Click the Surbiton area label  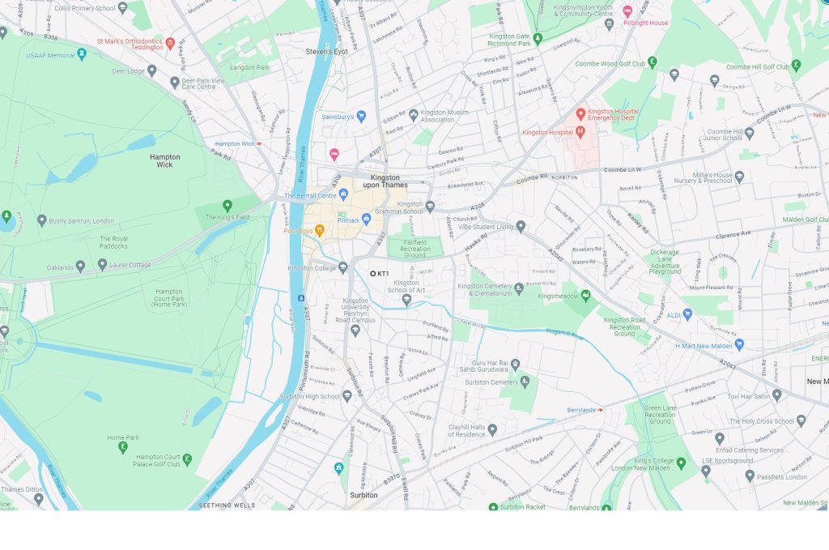(363, 495)
